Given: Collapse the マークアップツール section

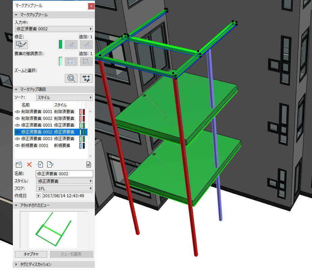Looking at the screenshot, I should (16, 15).
